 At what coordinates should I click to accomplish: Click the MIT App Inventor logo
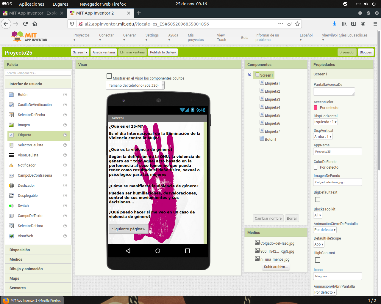pyautogui.click(x=29, y=37)
